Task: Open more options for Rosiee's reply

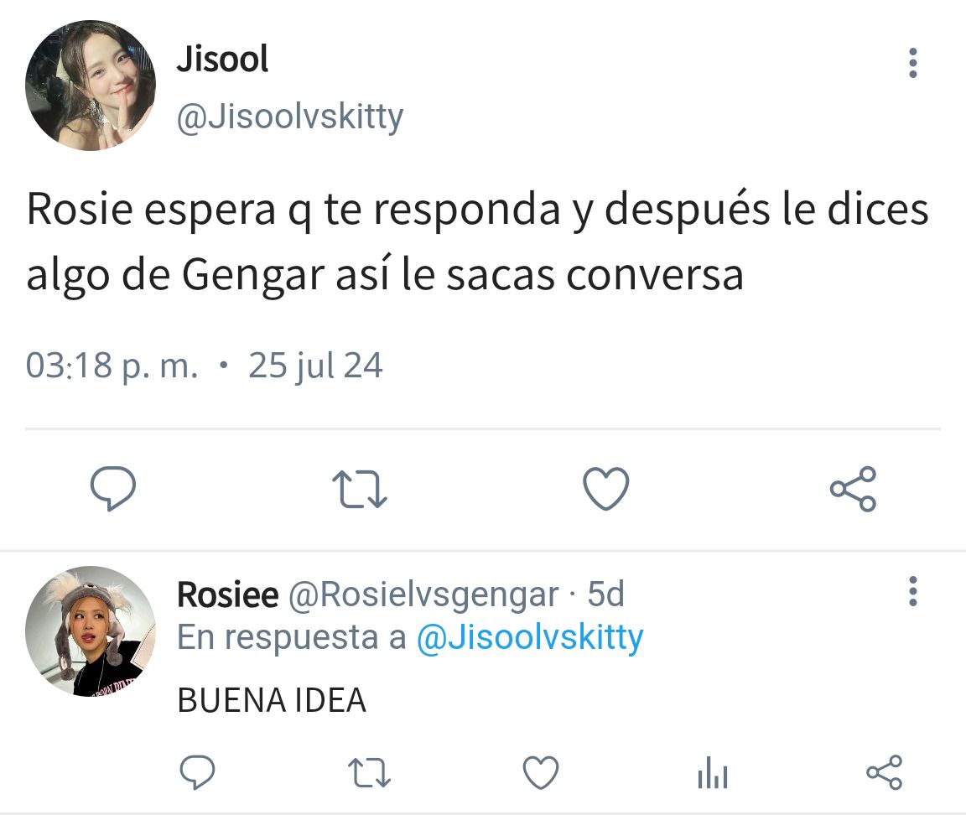Action: pos(913,591)
